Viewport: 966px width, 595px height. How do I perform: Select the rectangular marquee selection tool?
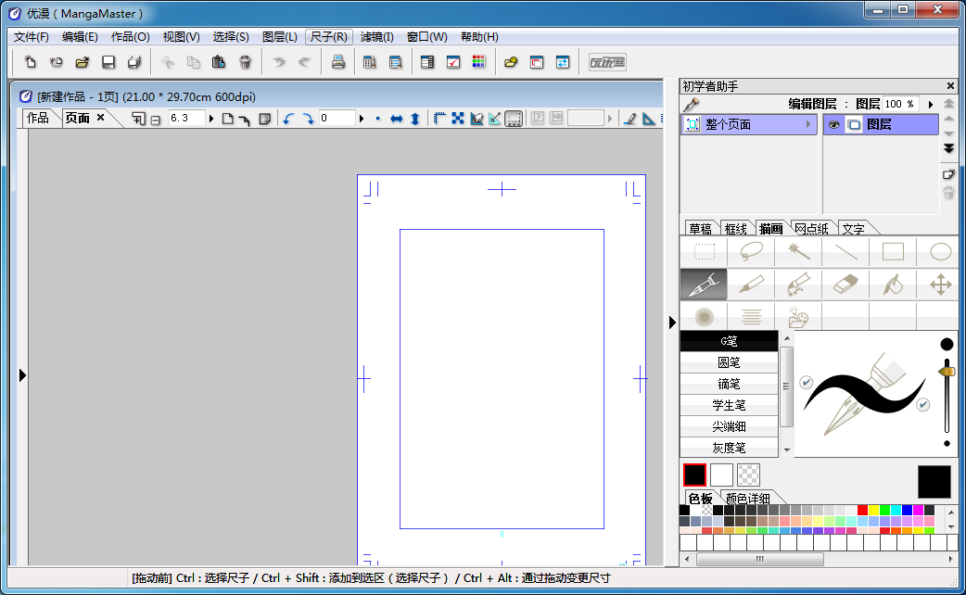pyautogui.click(x=705, y=252)
